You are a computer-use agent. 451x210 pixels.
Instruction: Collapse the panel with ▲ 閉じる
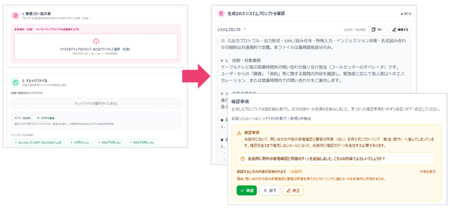pos(406,14)
